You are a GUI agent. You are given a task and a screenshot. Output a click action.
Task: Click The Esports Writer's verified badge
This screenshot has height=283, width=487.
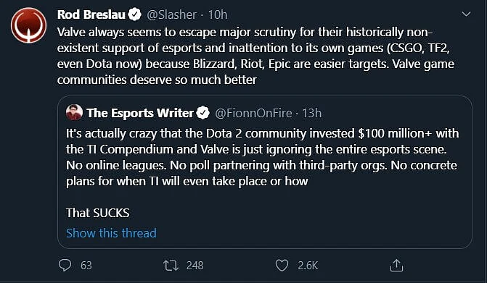[x=203, y=113]
